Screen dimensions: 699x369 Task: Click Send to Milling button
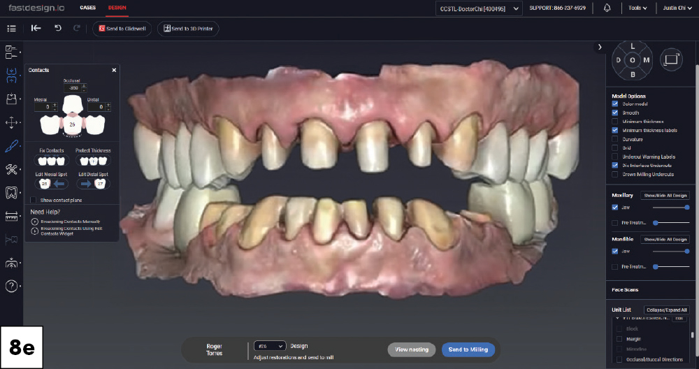(x=468, y=349)
